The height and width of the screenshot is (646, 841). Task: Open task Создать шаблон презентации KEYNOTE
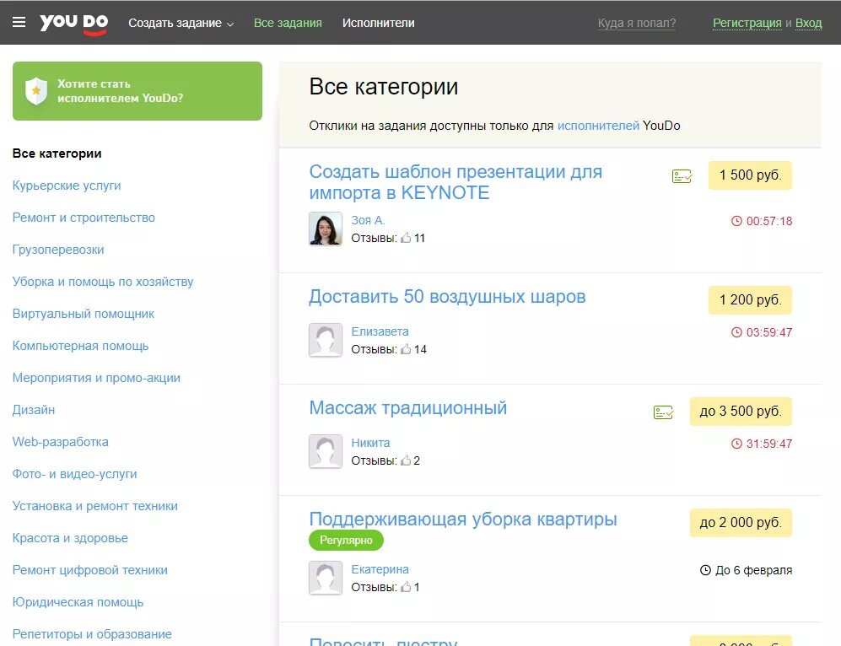click(456, 182)
